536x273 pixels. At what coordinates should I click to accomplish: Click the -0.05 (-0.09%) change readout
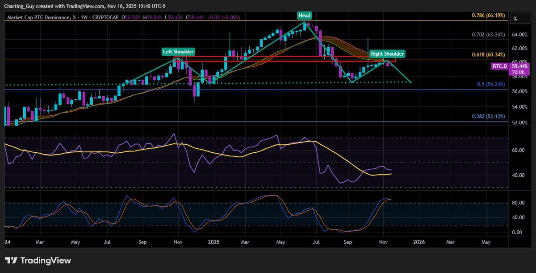pyautogui.click(x=225, y=16)
